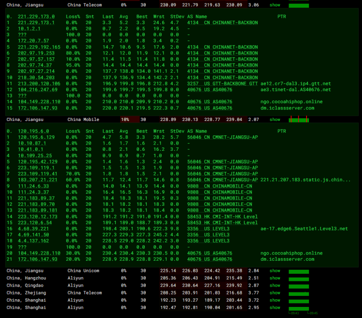Open AS 3356 link on hop 4.68.39.221

pyautogui.click(x=193, y=229)
